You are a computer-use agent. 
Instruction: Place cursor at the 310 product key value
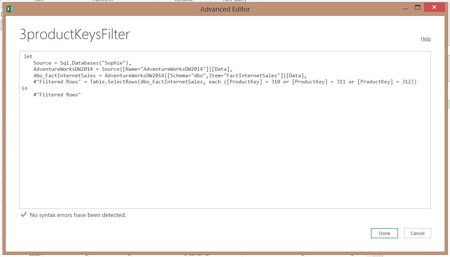[x=275, y=82]
